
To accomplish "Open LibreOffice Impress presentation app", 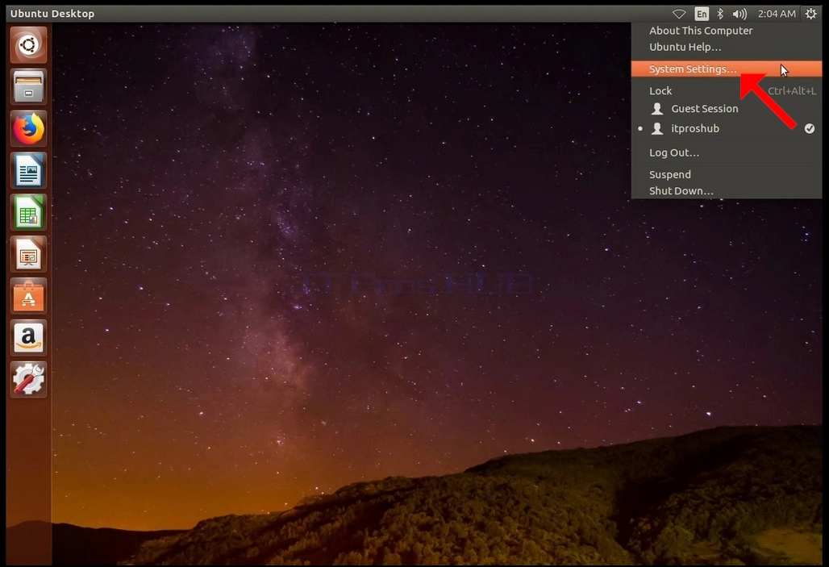I will (28, 254).
